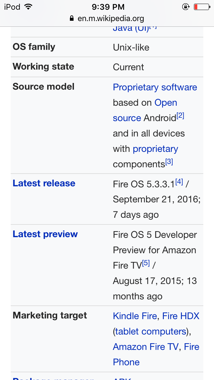Viewport: 214px width, 380px height.
Task: Open the Latest release link
Action: point(44,183)
